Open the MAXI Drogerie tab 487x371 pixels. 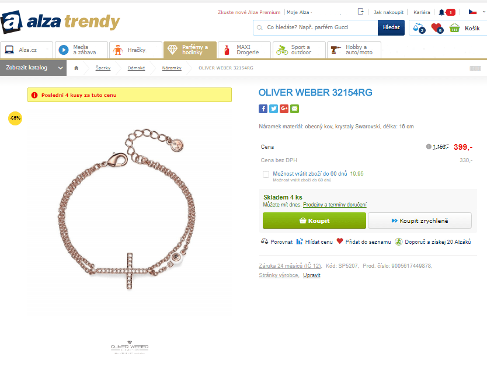click(244, 50)
